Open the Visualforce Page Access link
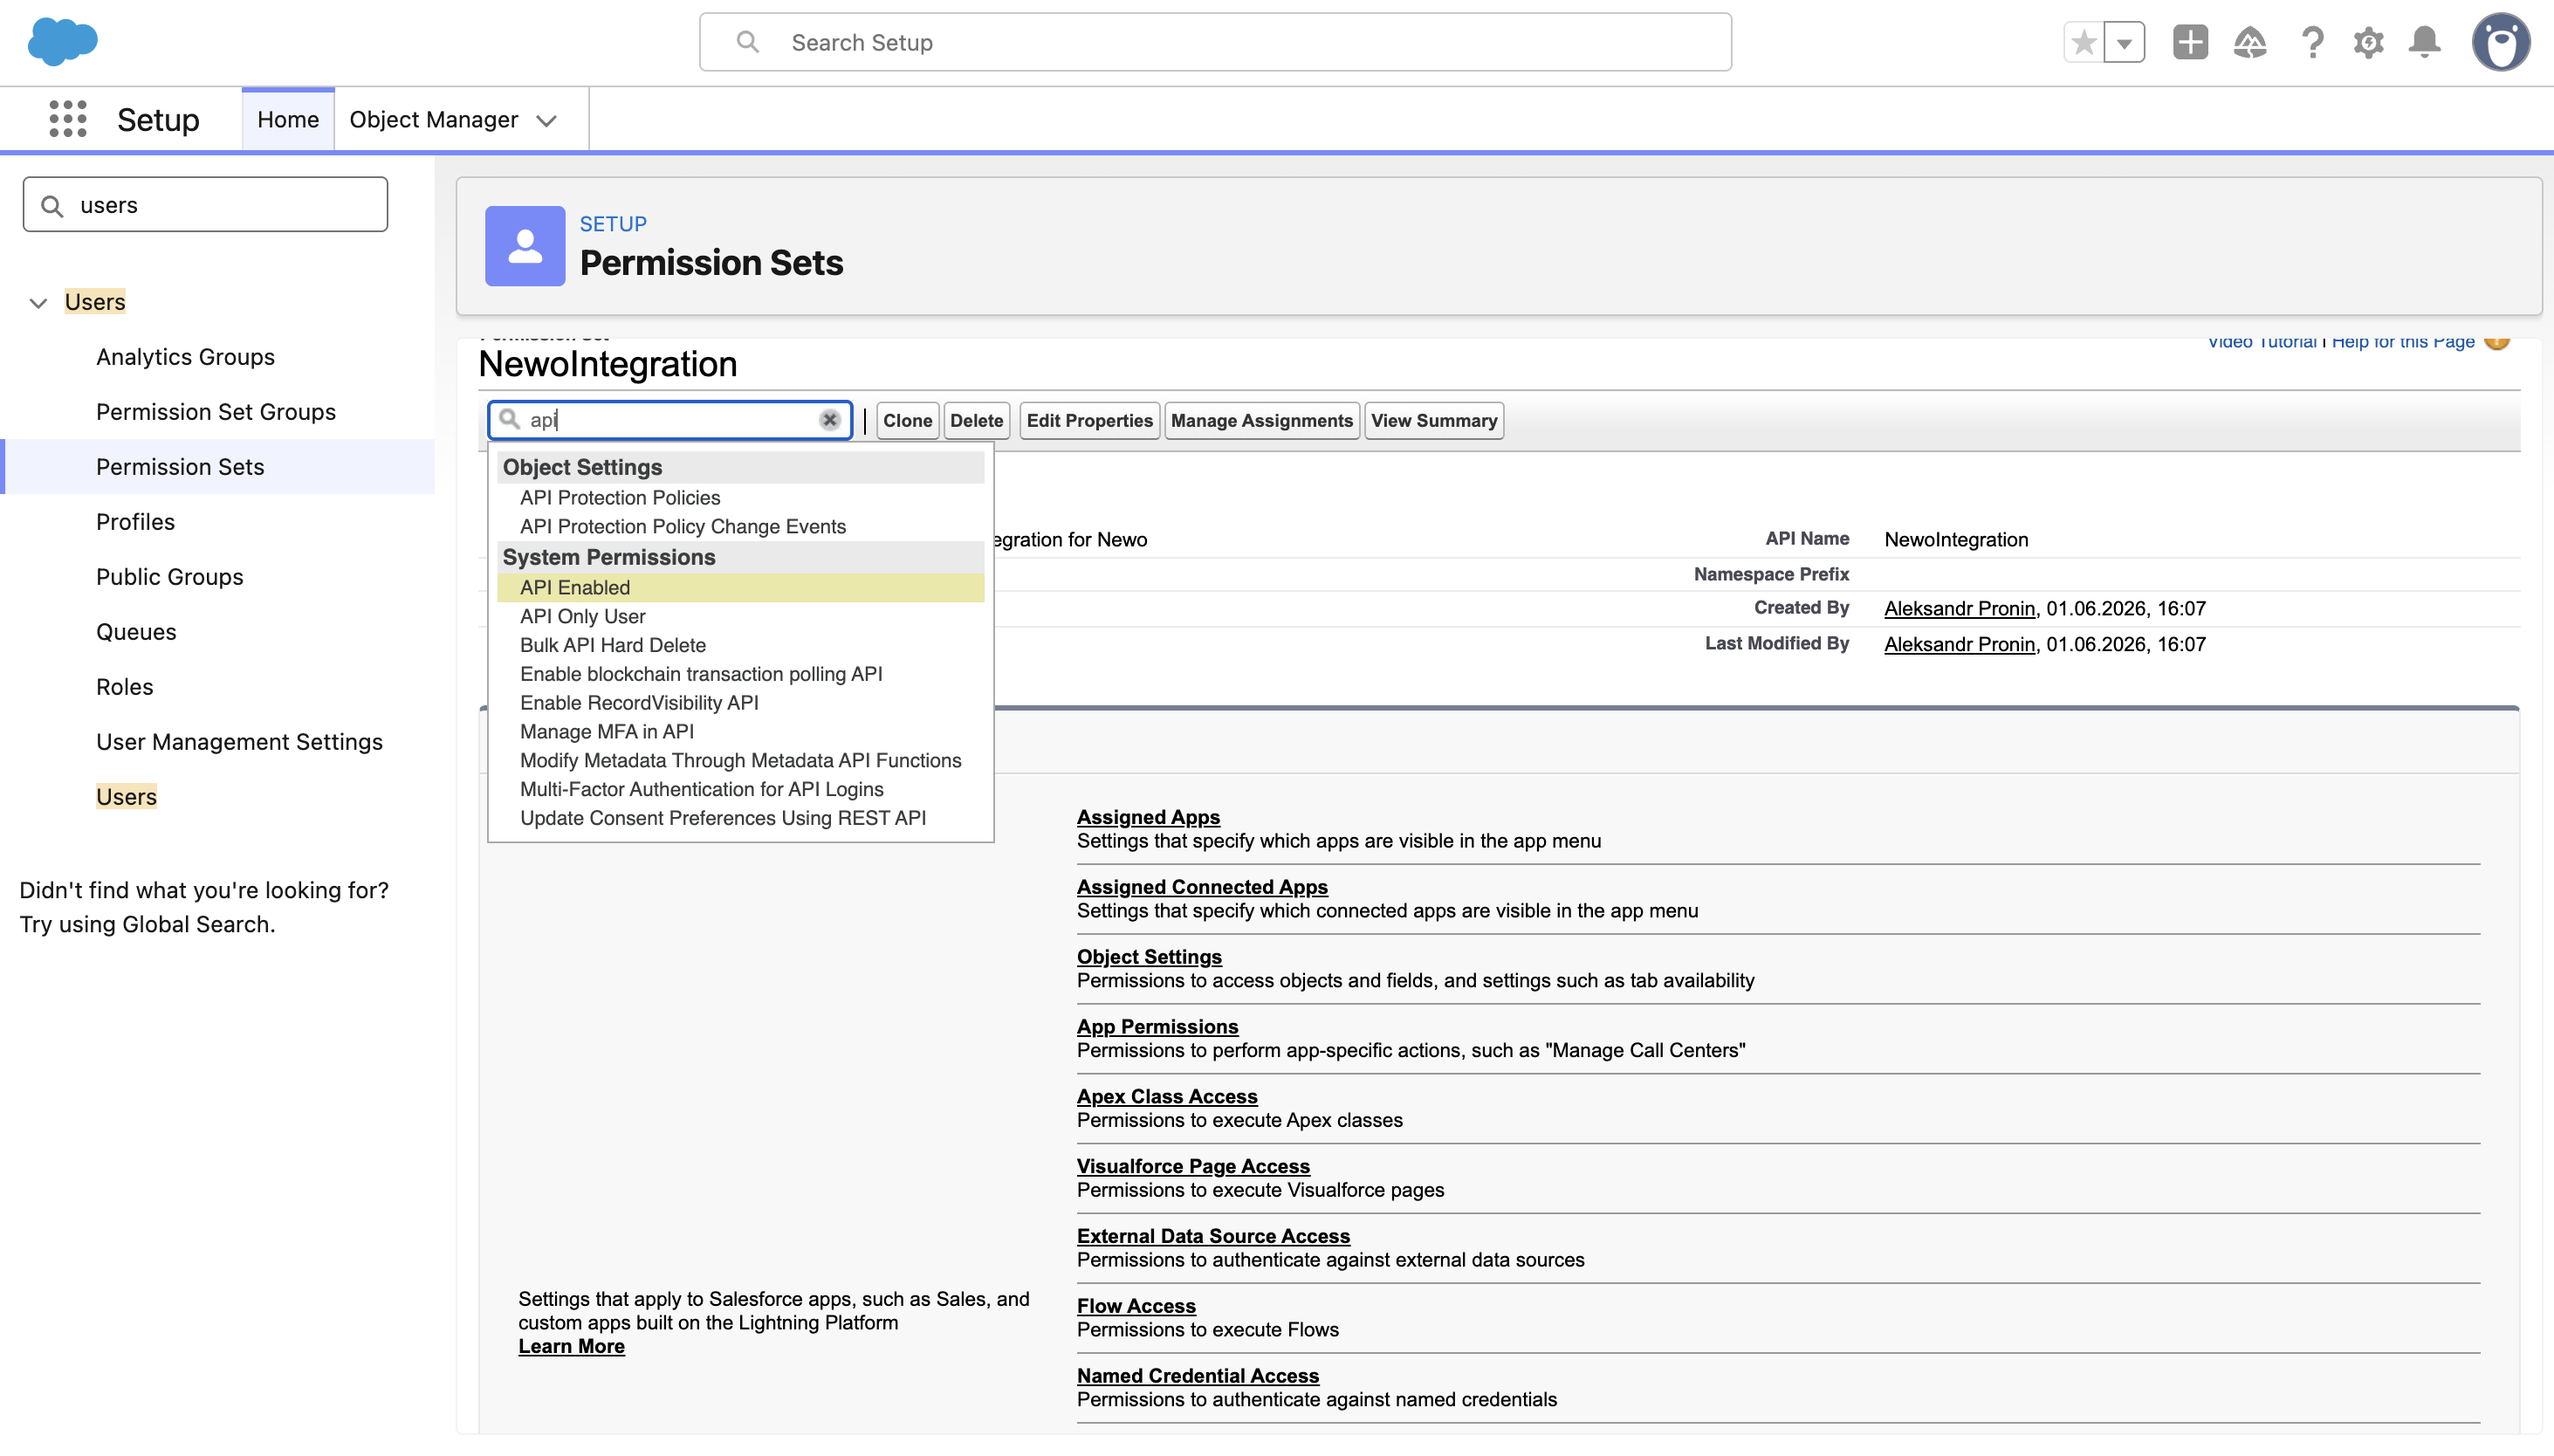 pyautogui.click(x=1193, y=1167)
